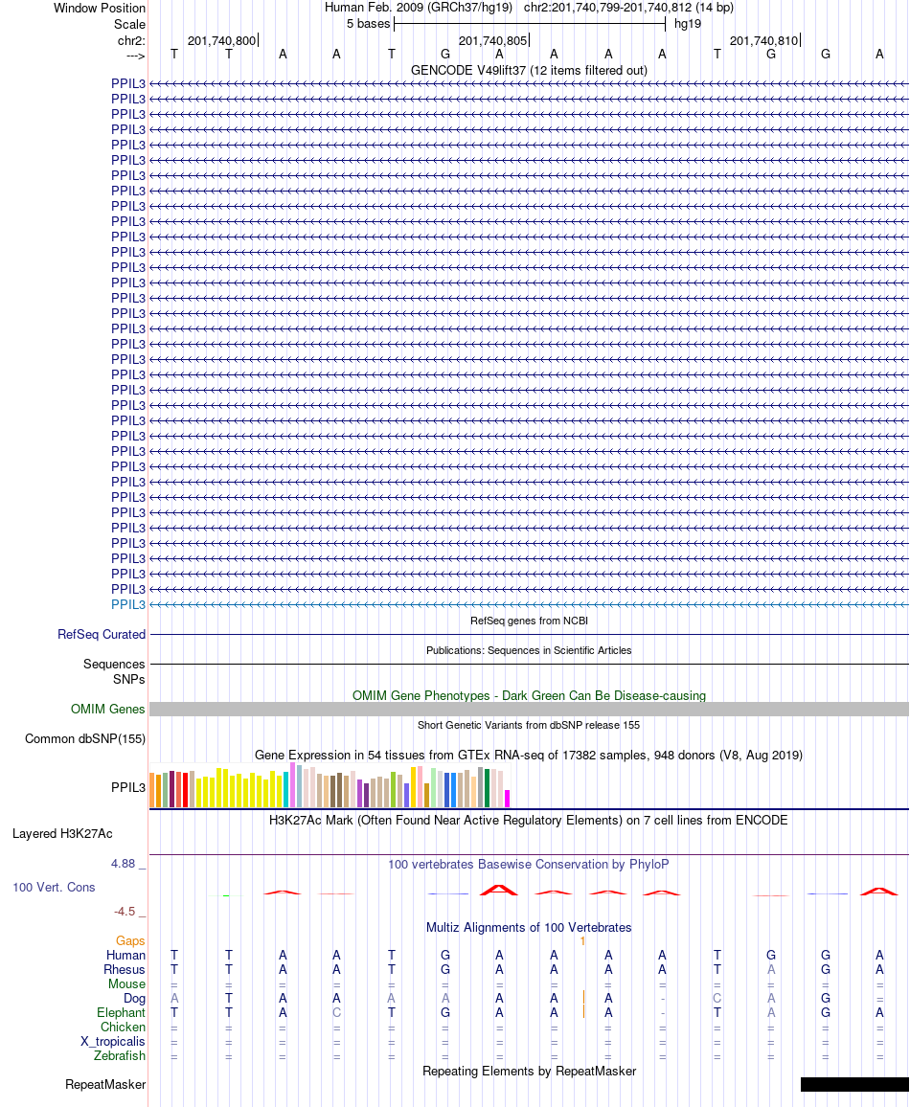Click the Scale label on the left
910x1107 pixels.
(x=130, y=24)
